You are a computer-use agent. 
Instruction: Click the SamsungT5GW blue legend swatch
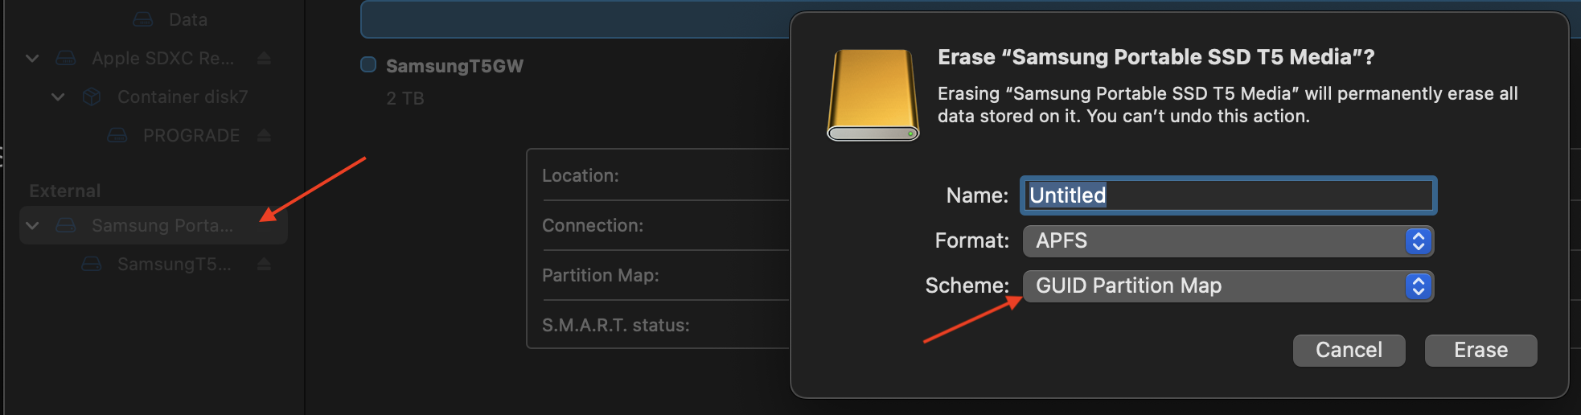coord(368,65)
